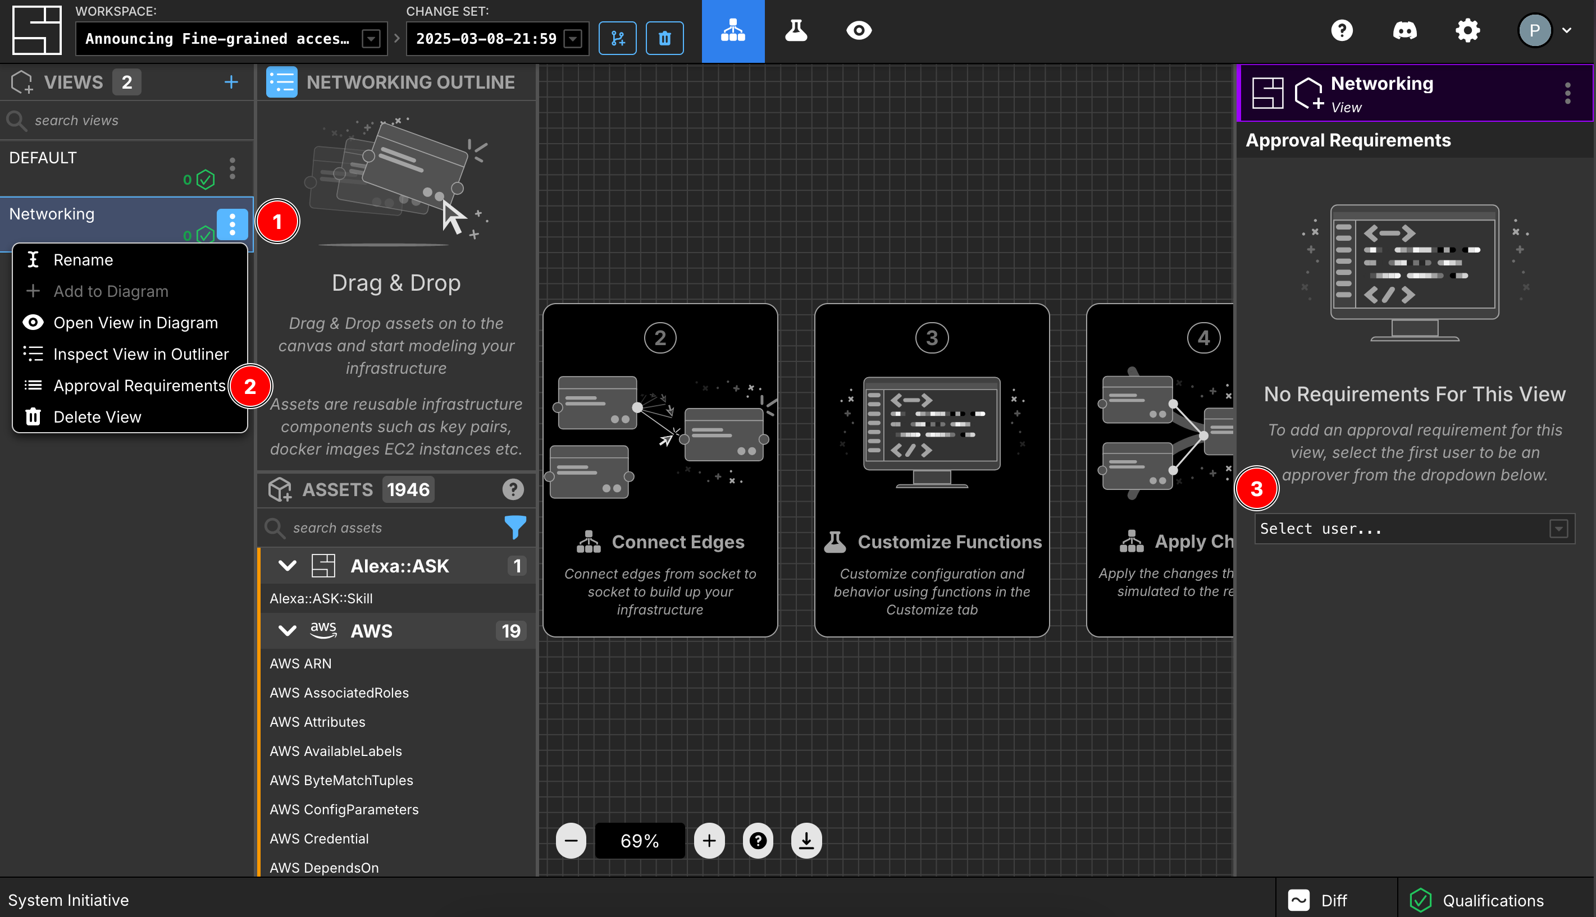Select the AWS ByteMatchTuples asset
The height and width of the screenshot is (917, 1596).
pyautogui.click(x=398, y=780)
